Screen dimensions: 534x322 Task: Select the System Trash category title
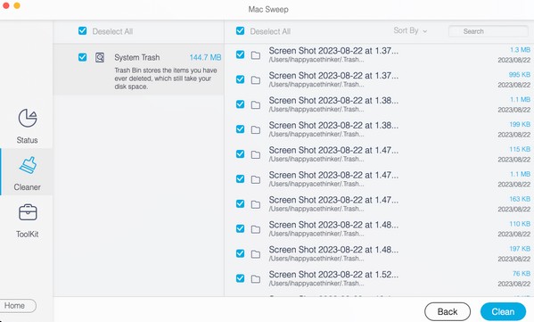click(x=137, y=57)
